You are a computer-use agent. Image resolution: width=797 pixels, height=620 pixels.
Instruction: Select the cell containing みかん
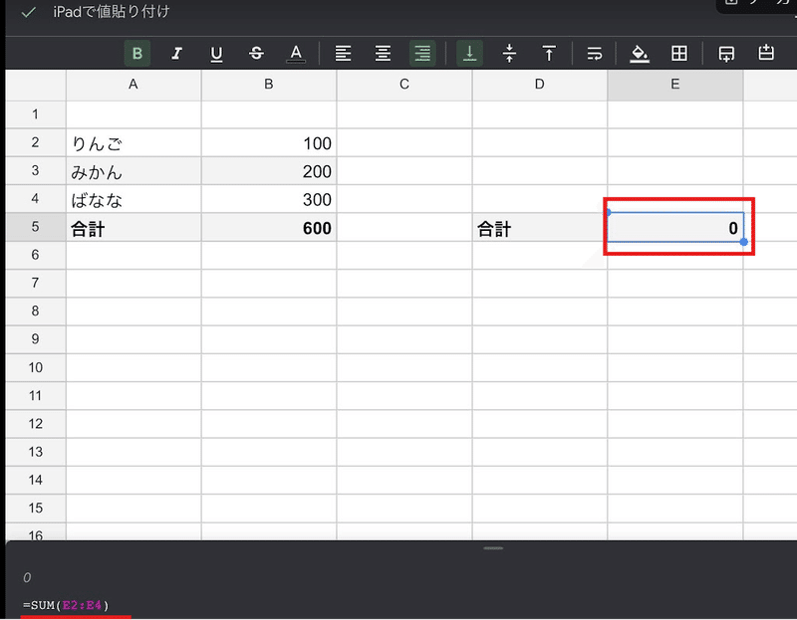point(133,171)
